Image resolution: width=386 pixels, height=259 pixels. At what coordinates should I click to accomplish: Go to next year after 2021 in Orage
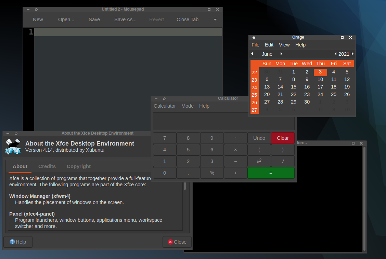pyautogui.click(x=352, y=54)
